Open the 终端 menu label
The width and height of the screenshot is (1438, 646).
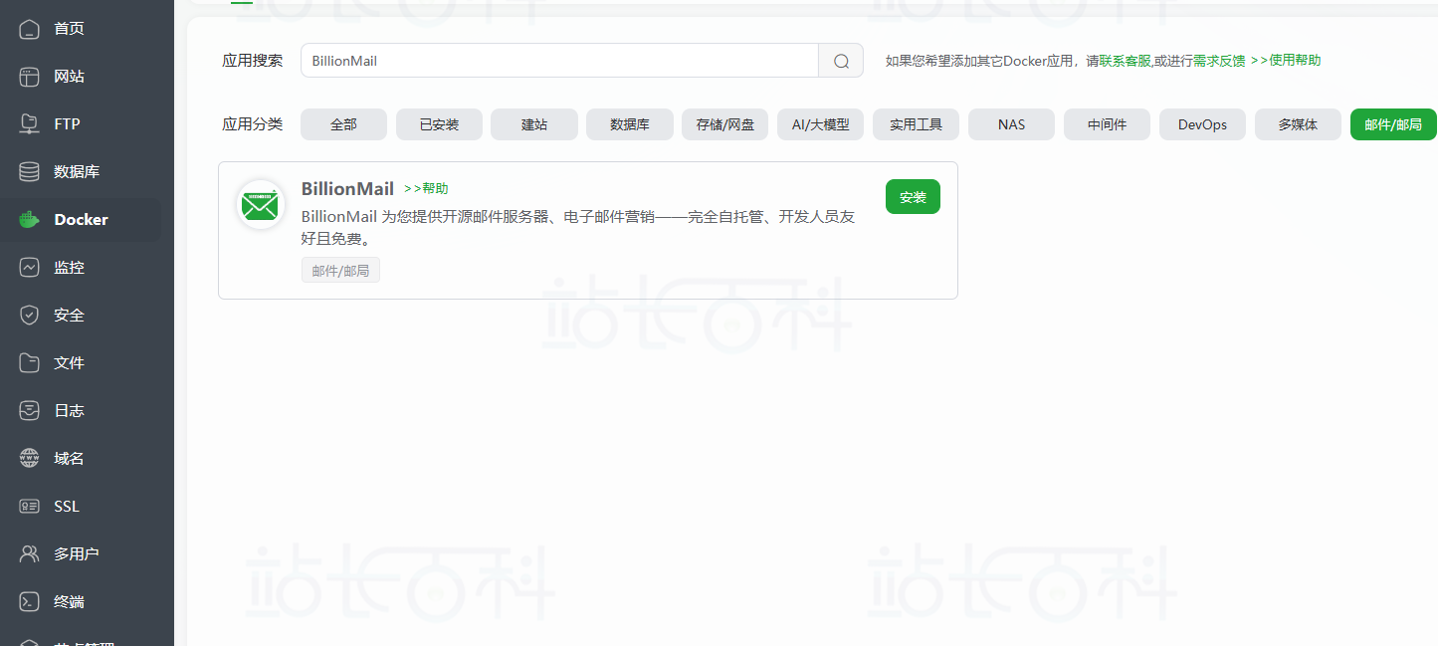tap(69, 601)
